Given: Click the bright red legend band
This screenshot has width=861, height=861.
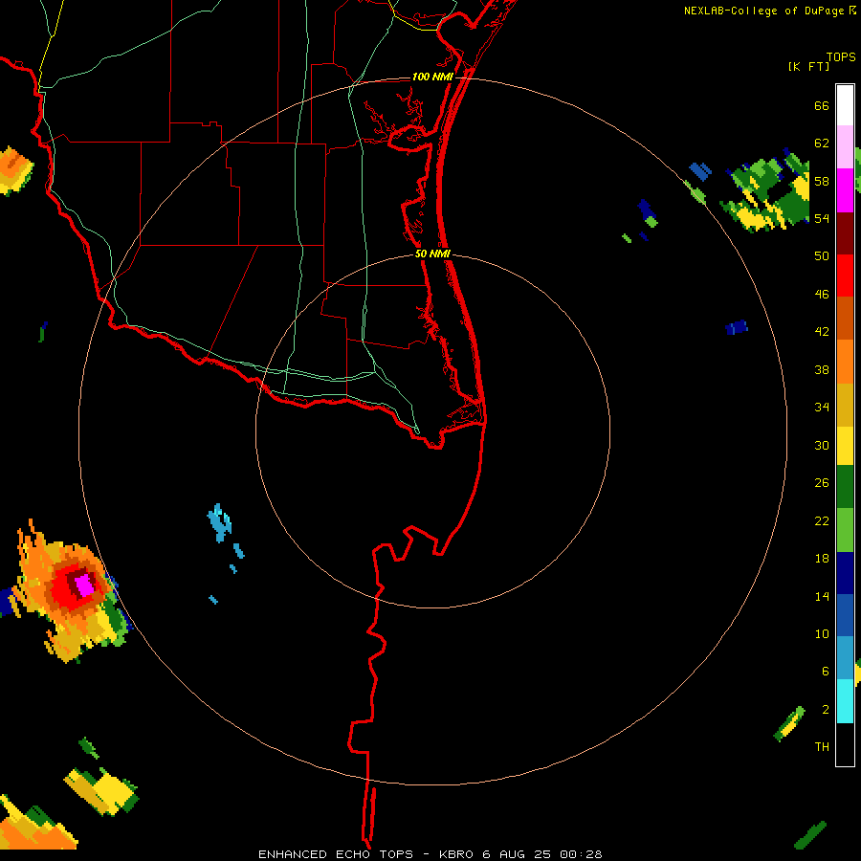Looking at the screenshot, I should pyautogui.click(x=845, y=276).
